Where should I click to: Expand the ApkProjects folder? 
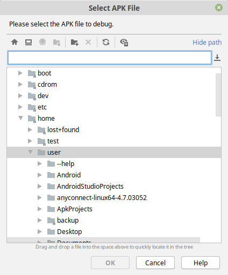click(x=40, y=209)
